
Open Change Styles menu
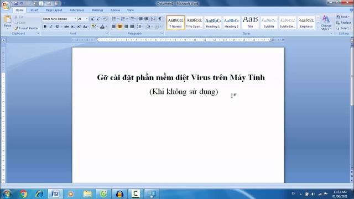click(x=326, y=23)
